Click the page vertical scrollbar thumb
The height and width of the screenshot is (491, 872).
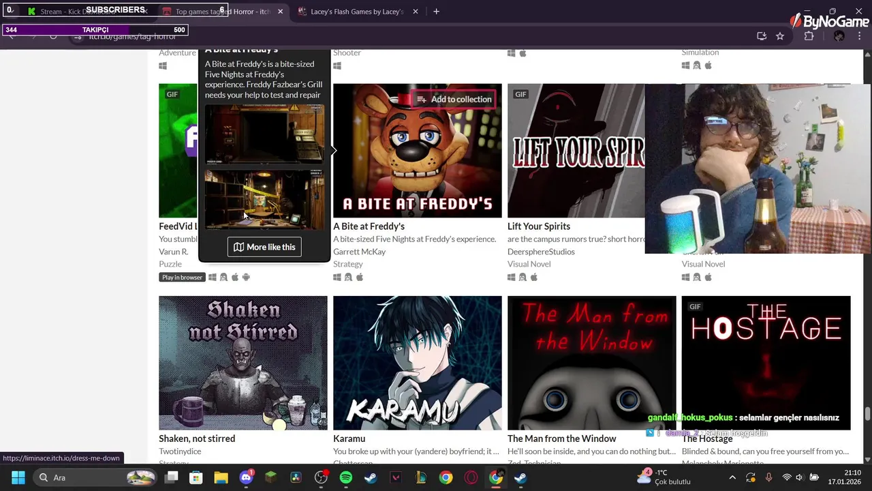[x=867, y=415]
